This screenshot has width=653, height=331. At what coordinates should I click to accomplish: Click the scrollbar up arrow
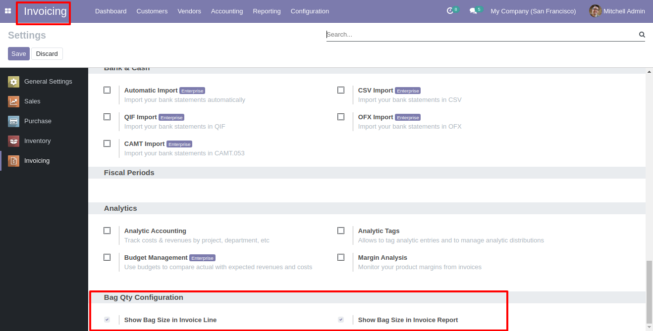650,72
